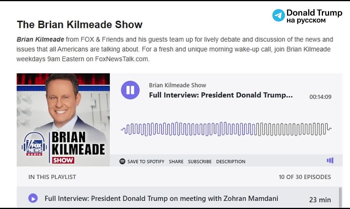Play the Zohran Mamdani interview episode

(33, 199)
